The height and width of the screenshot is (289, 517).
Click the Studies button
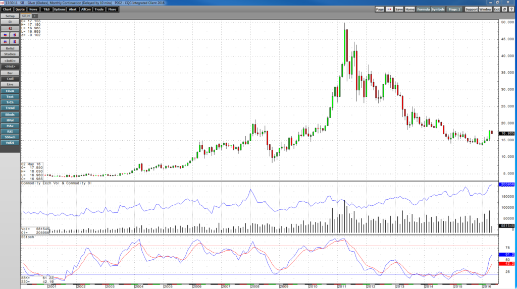(x=10, y=54)
